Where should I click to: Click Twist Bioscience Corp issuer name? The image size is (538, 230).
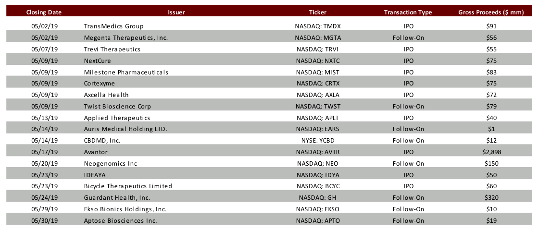pos(117,106)
